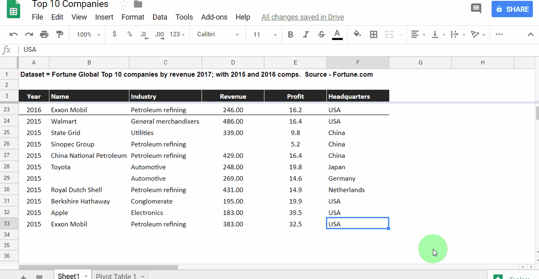Viewport: 539px width, 279px height.
Task: Open the Tools menu
Action: click(184, 17)
